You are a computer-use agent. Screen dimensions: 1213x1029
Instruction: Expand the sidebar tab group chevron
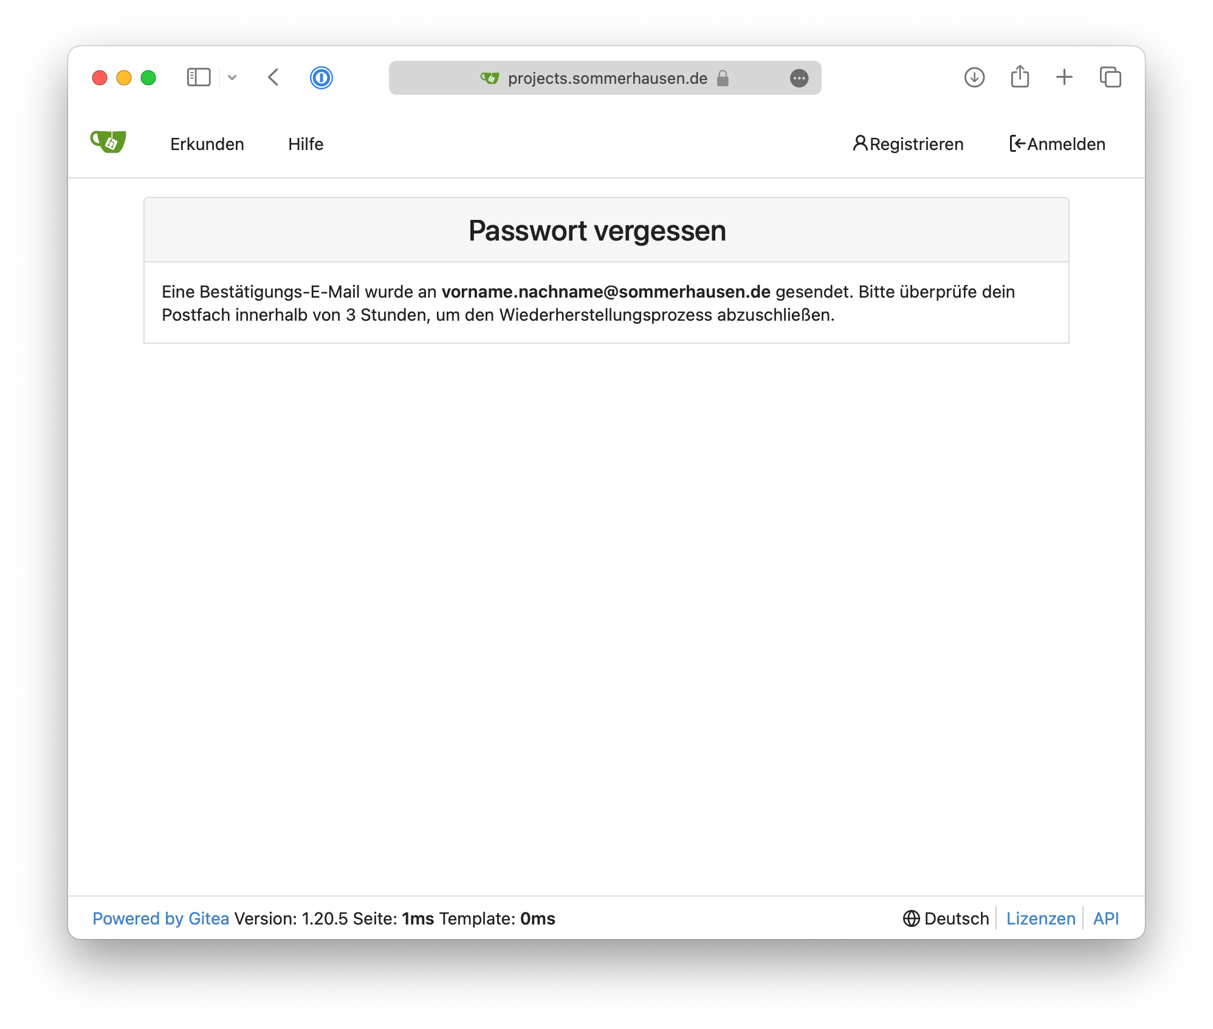[x=232, y=78]
